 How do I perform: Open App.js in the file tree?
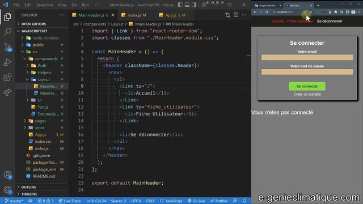[x=40, y=135]
